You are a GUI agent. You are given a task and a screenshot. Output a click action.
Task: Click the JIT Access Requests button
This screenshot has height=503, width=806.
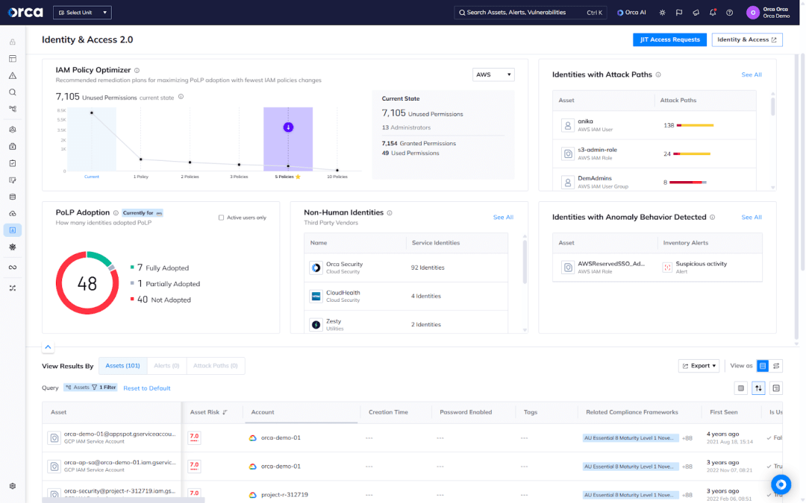tap(669, 39)
